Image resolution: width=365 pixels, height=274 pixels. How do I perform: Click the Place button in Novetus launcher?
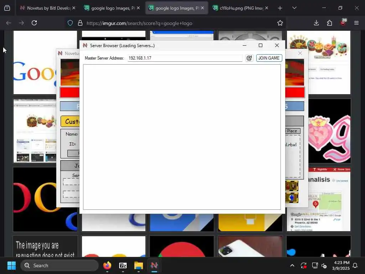coord(293,131)
